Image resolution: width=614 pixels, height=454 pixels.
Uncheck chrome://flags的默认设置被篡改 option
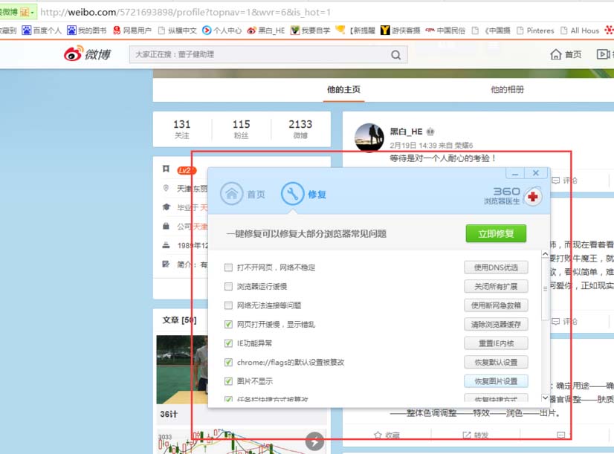[228, 362]
